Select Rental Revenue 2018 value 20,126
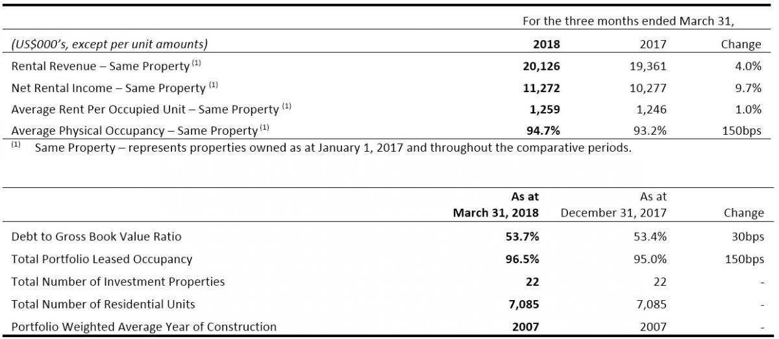This screenshot has height=339, width=779. [541, 66]
